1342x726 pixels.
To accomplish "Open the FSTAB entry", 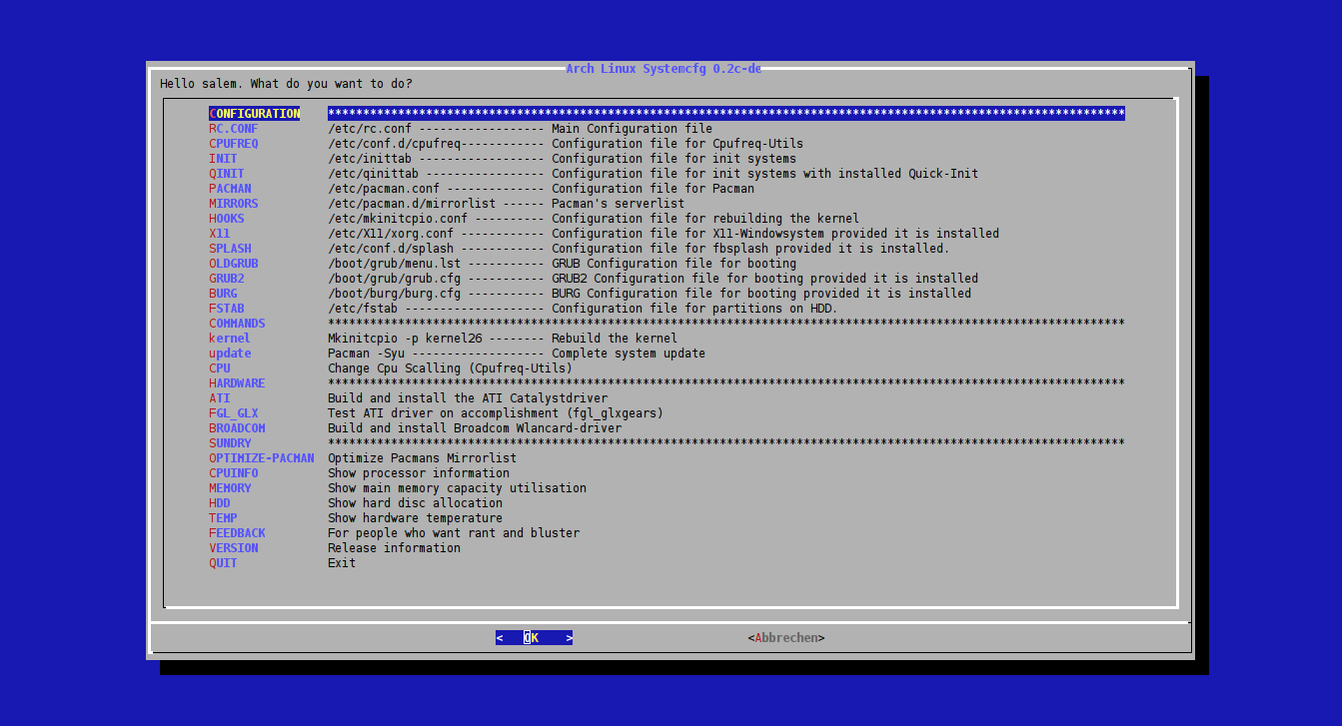I will [226, 309].
